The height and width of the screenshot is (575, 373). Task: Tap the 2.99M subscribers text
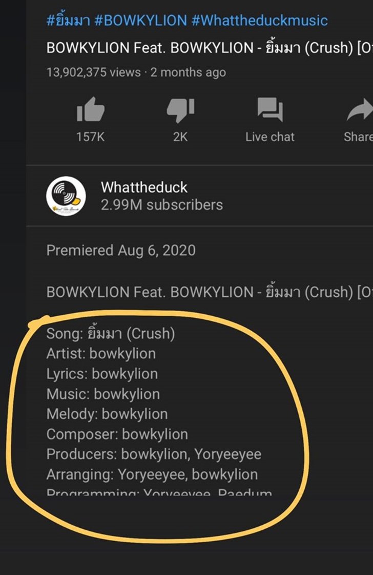pyautogui.click(x=162, y=205)
